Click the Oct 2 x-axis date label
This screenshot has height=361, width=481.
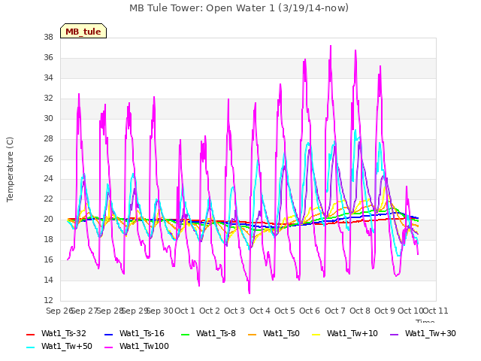[210, 311]
